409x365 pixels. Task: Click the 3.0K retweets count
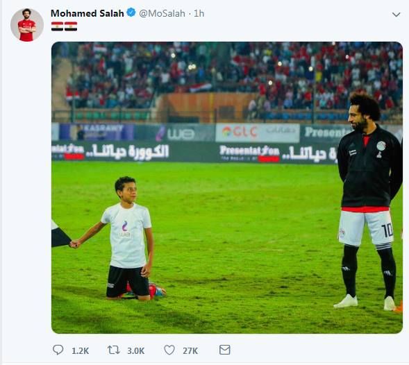pyautogui.click(x=136, y=351)
